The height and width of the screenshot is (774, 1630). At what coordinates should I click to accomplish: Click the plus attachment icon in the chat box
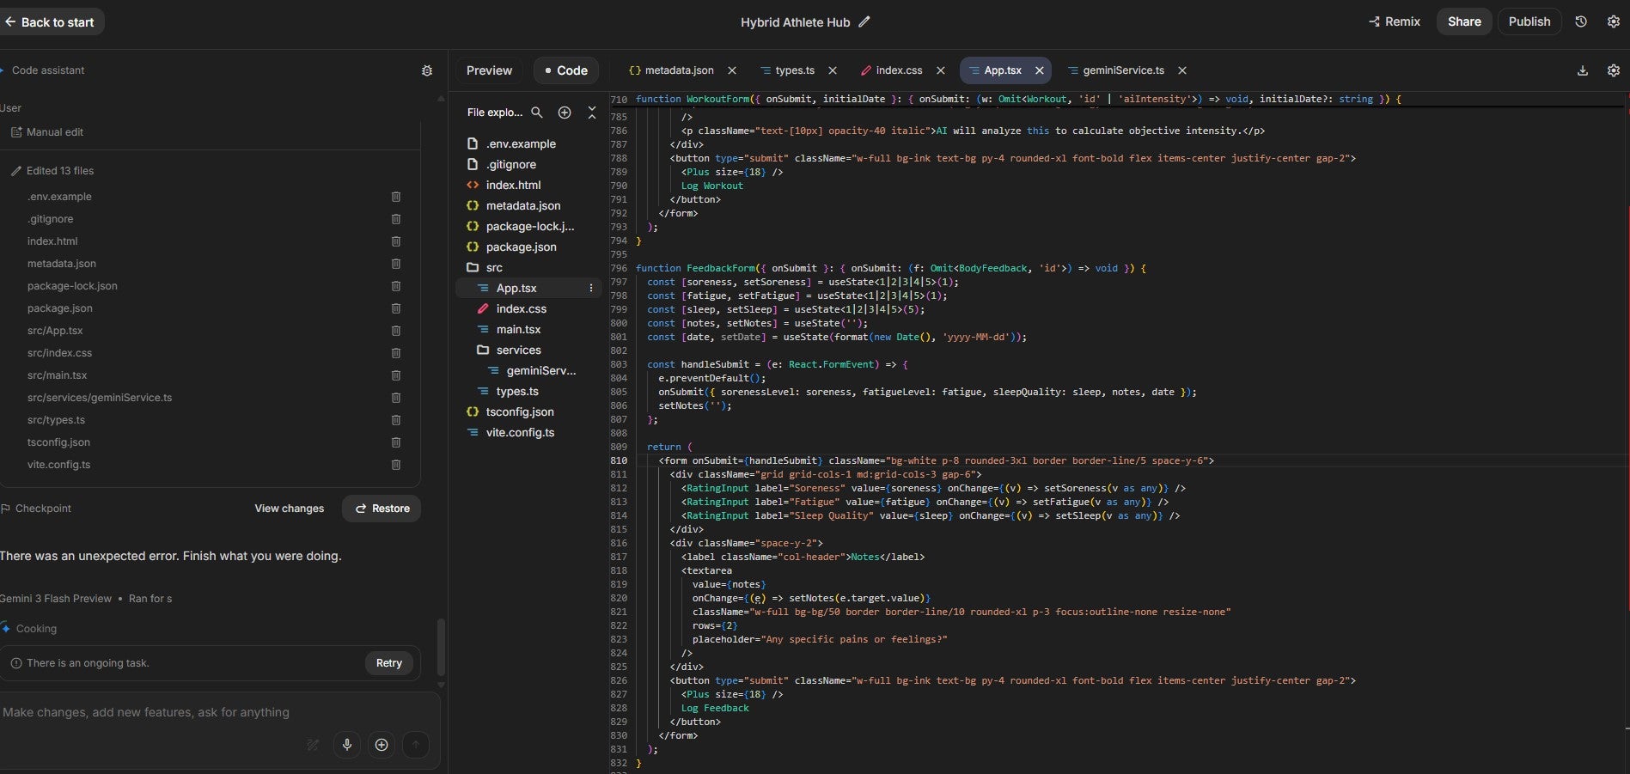coord(382,745)
